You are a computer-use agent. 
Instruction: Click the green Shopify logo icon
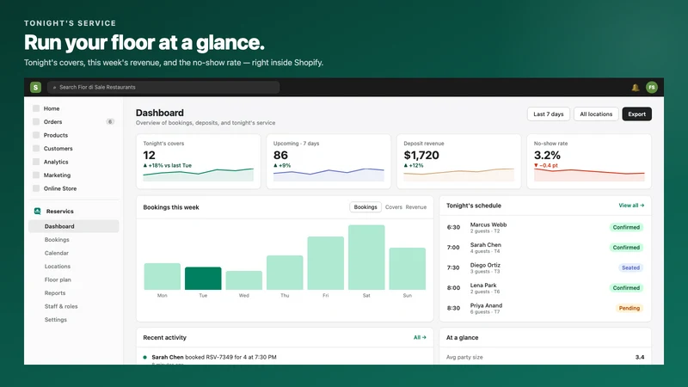35,88
